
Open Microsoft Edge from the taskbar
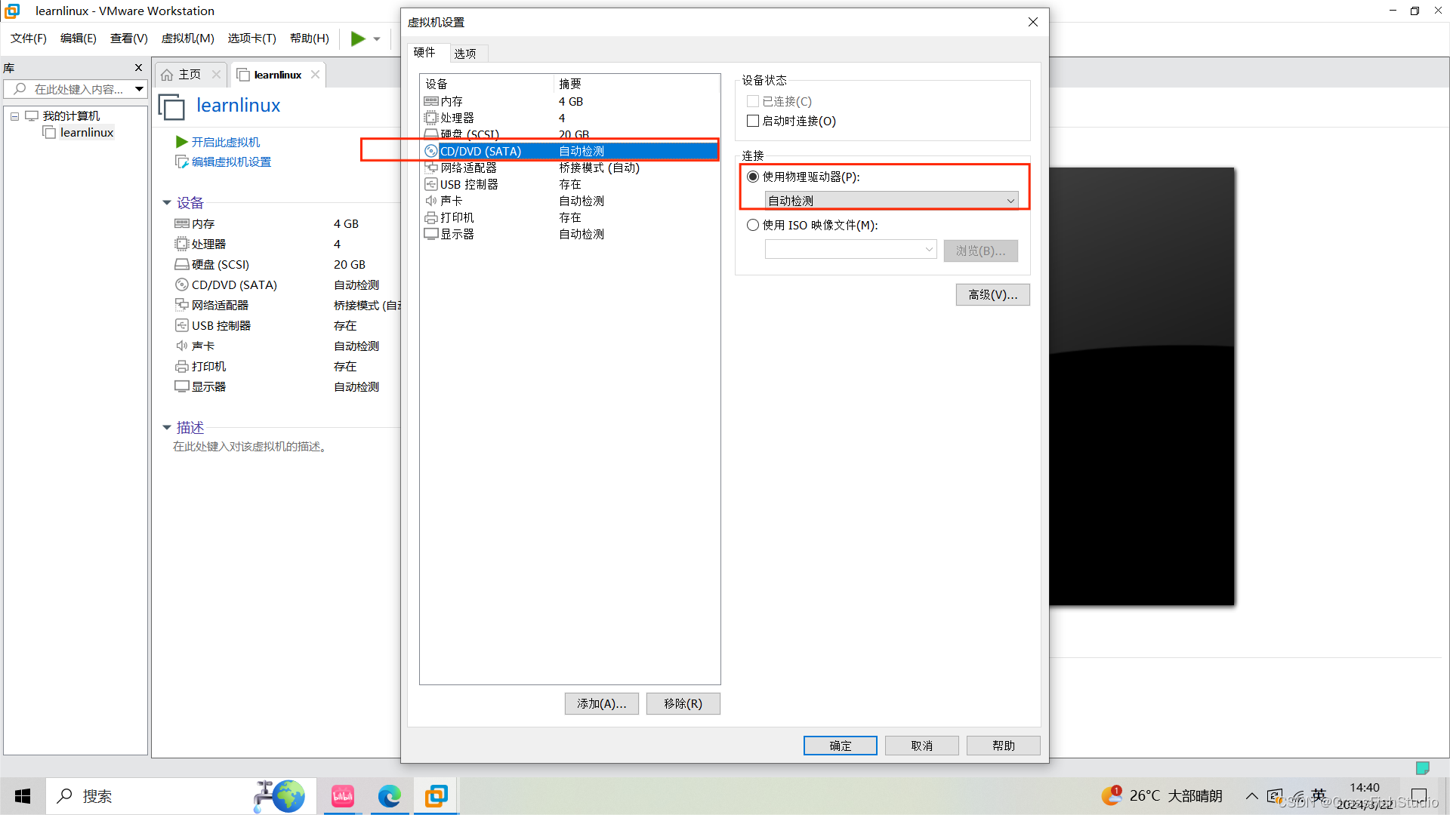(390, 796)
